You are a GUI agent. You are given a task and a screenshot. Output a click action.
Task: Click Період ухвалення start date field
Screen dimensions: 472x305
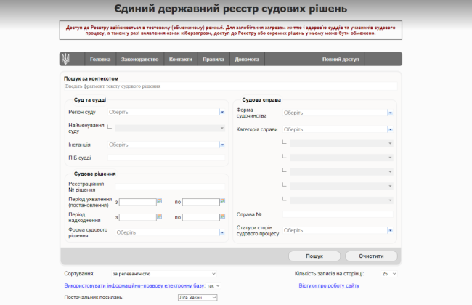138,202
